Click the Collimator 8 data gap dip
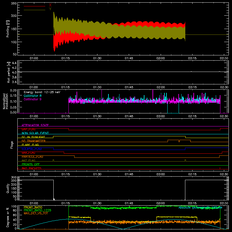Viewport: 232px width, 232px height. (173, 108)
